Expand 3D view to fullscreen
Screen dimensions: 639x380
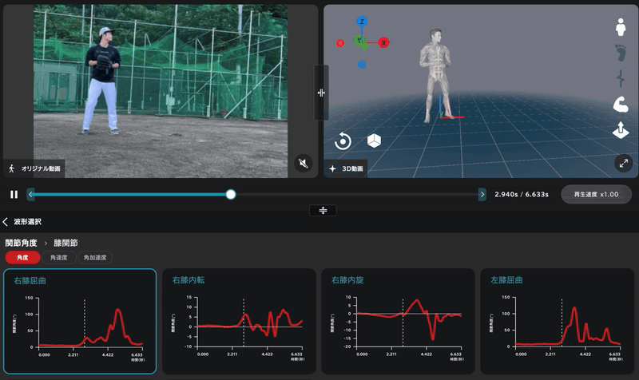(624, 164)
